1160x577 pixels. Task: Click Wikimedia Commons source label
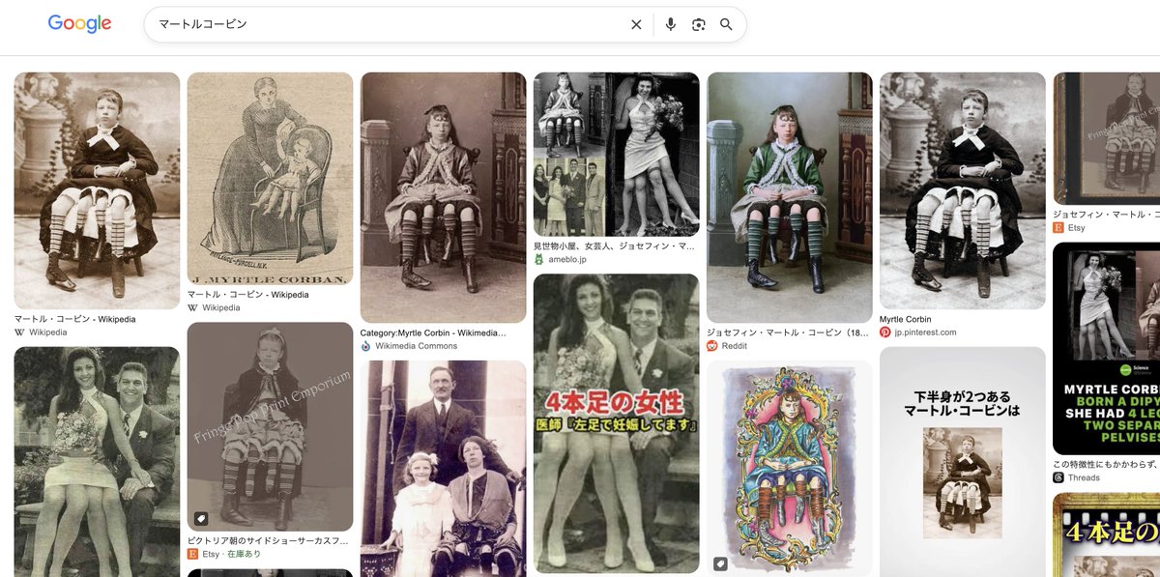point(417,346)
